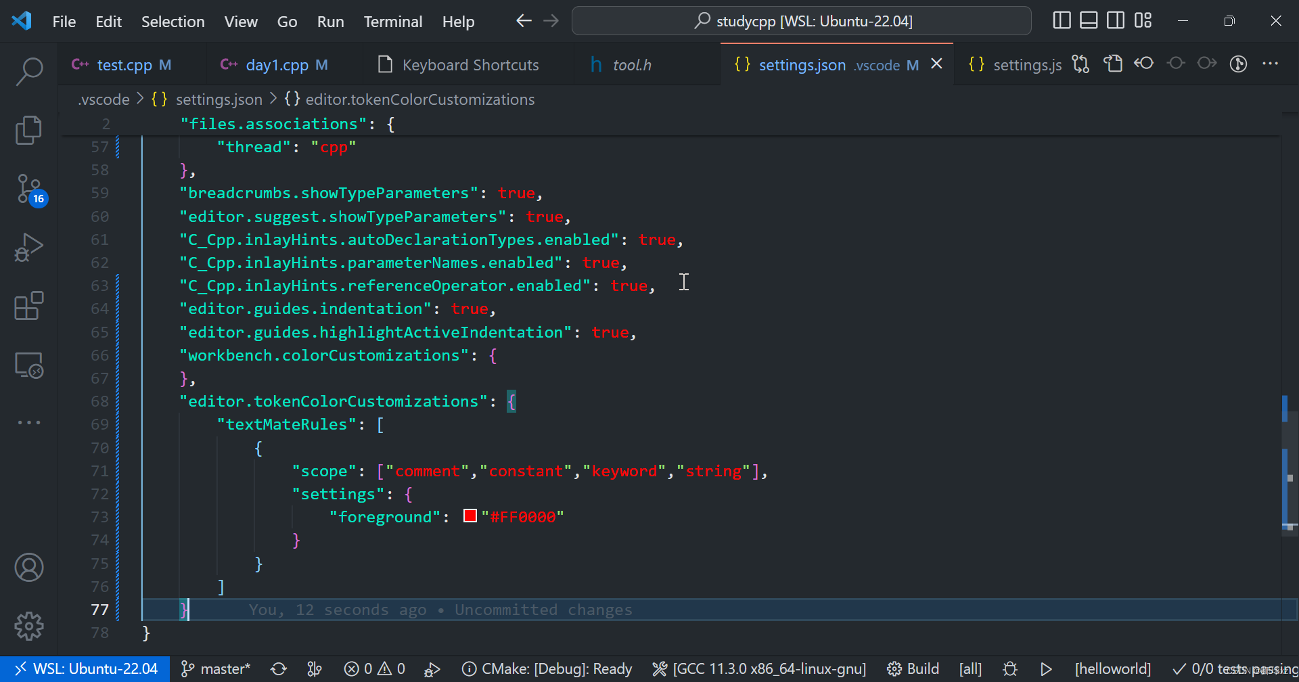Click the studycpp command center search box
The height and width of the screenshot is (682, 1299).
coord(801,21)
